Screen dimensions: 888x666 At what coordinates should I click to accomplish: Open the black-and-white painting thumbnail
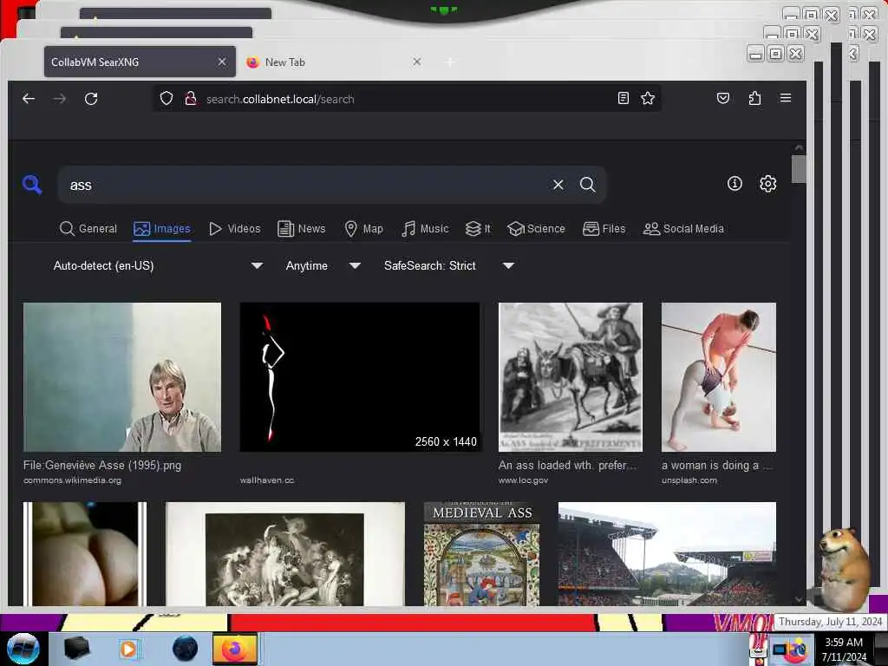click(x=284, y=554)
